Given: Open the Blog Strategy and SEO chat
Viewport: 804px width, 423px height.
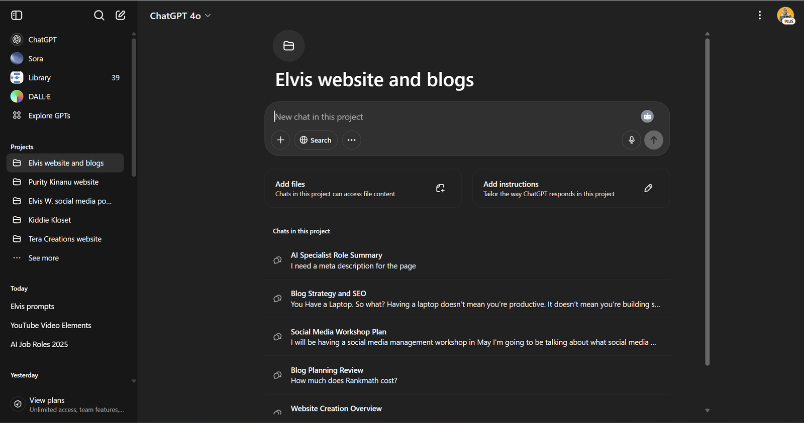Looking at the screenshot, I should (468, 299).
